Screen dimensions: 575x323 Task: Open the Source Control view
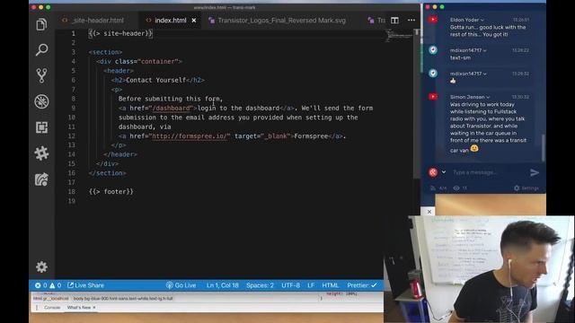pyautogui.click(x=41, y=75)
